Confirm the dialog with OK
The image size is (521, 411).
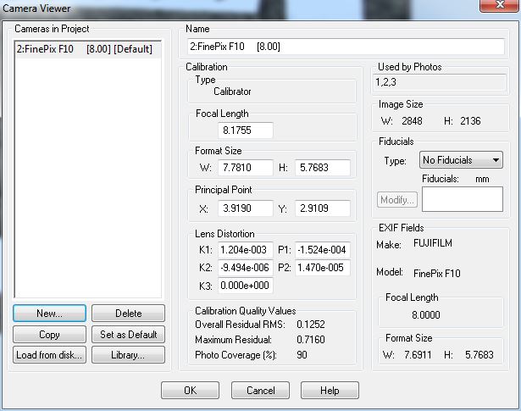pos(190,391)
